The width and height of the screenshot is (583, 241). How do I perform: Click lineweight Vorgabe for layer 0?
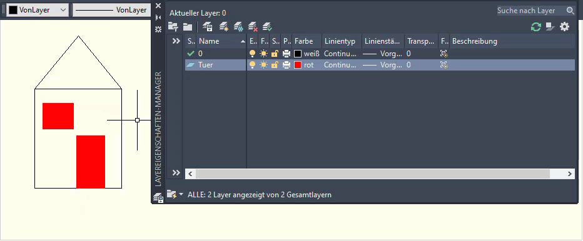tap(382, 54)
